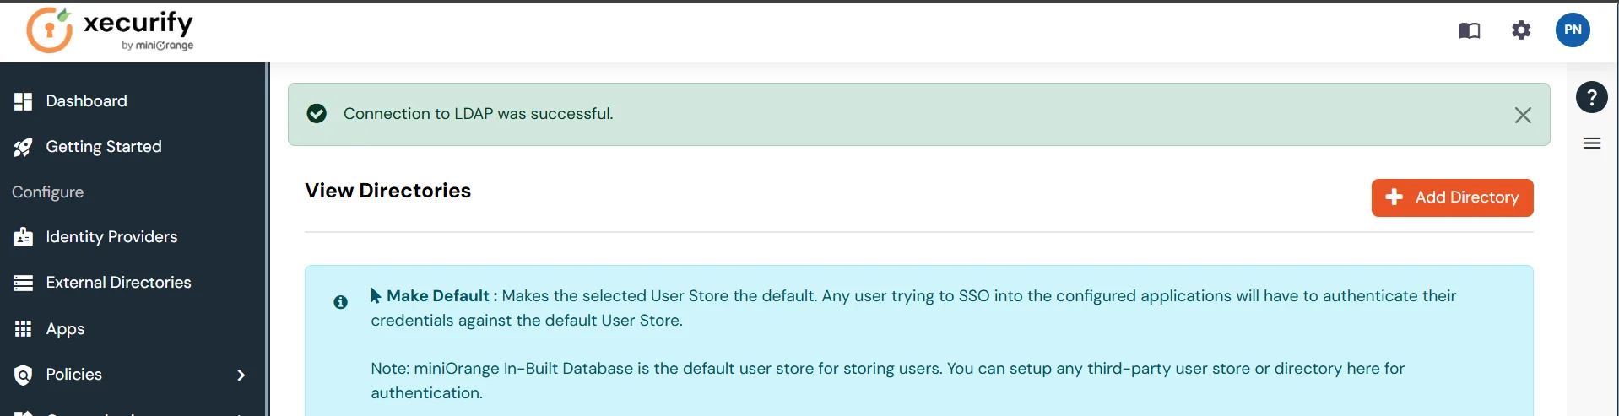Viewport: 1619px width, 416px height.
Task: Click the help question mark icon
Action: 1591,97
